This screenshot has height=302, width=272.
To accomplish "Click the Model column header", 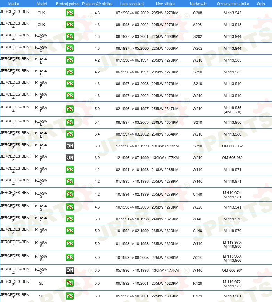I will [x=41, y=4].
